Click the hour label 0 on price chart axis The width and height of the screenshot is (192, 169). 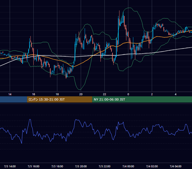click(128, 94)
